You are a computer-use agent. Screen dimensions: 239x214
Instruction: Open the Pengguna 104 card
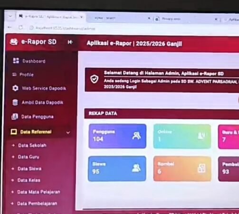117,136
